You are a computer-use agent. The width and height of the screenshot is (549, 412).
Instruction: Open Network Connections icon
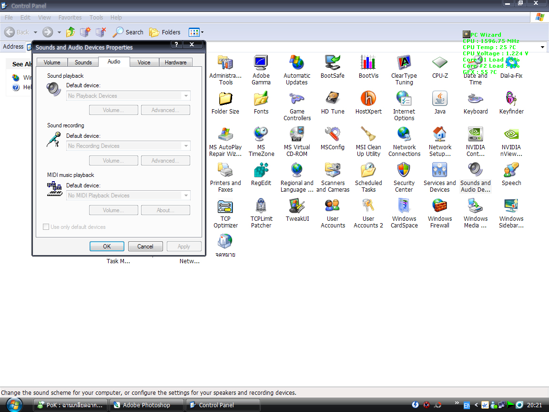(404, 141)
